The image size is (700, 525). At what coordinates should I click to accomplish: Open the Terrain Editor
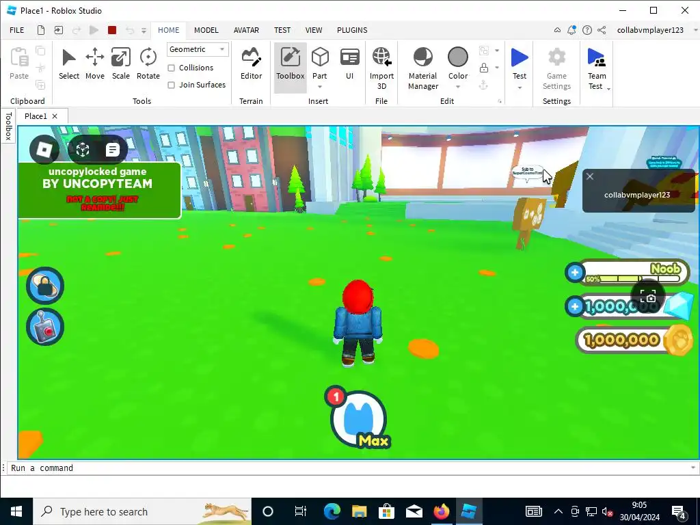251,64
